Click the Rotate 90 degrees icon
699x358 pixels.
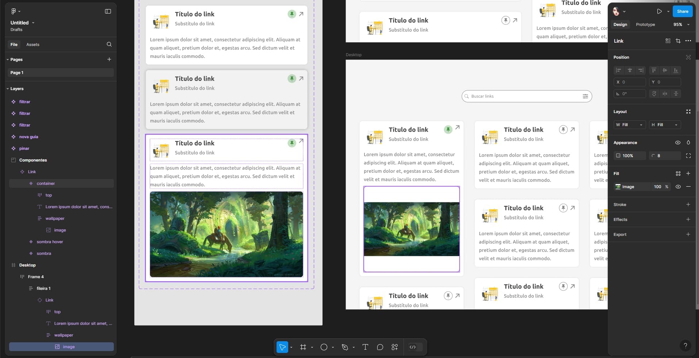pyautogui.click(x=654, y=94)
